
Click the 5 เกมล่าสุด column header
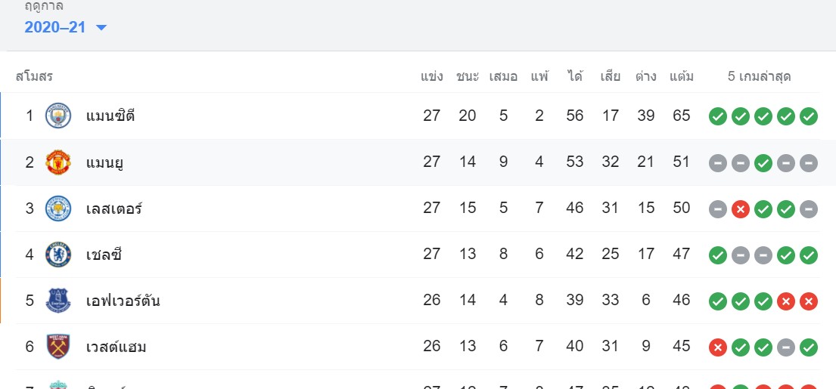tap(760, 76)
